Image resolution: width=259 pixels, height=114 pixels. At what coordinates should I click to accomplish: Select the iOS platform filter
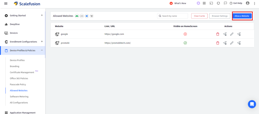tap(82, 16)
